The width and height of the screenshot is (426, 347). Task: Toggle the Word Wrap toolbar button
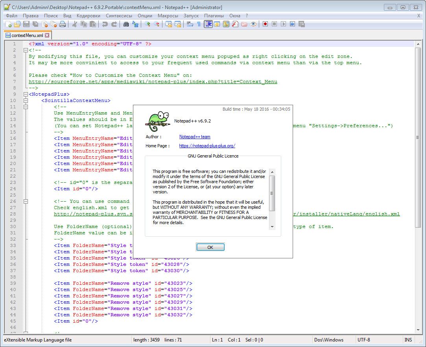pyautogui.click(x=190, y=24)
